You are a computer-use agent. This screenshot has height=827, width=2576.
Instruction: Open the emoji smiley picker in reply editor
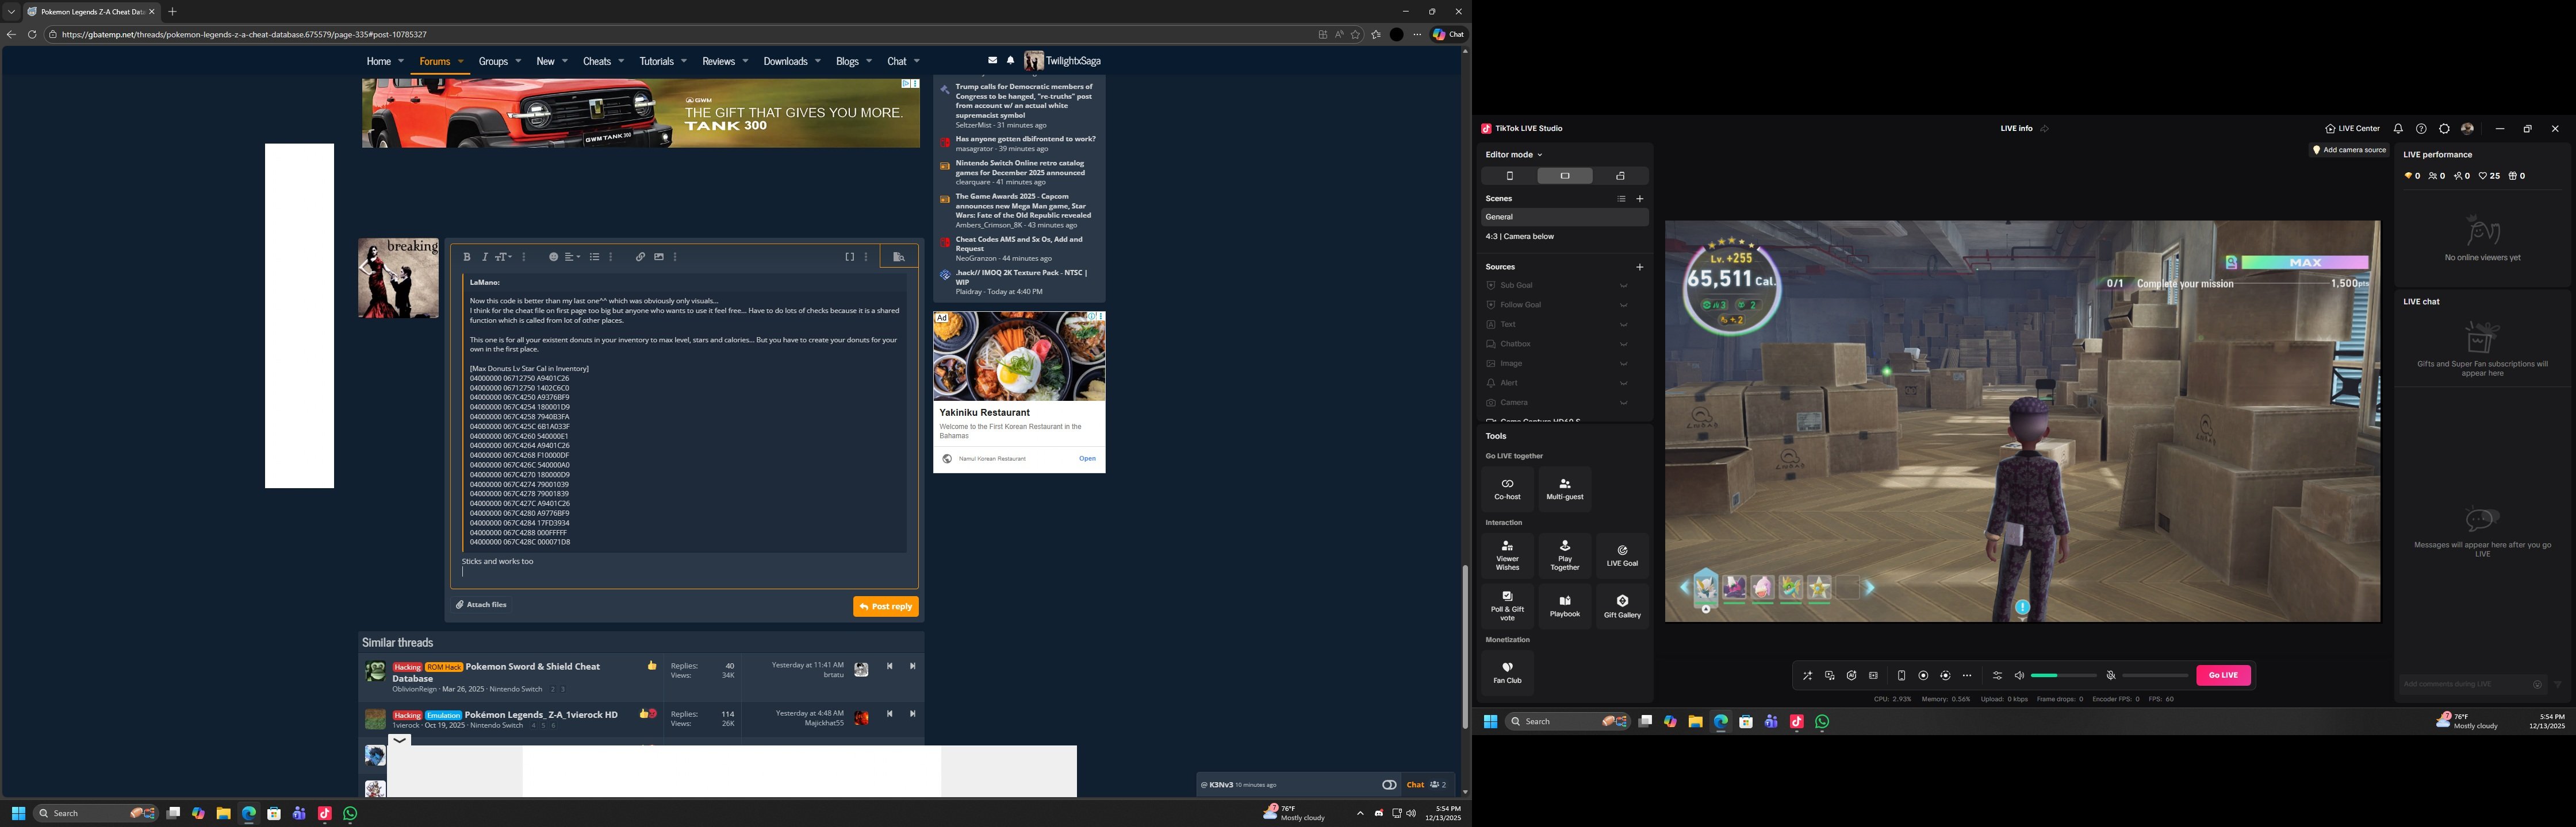pyautogui.click(x=553, y=257)
